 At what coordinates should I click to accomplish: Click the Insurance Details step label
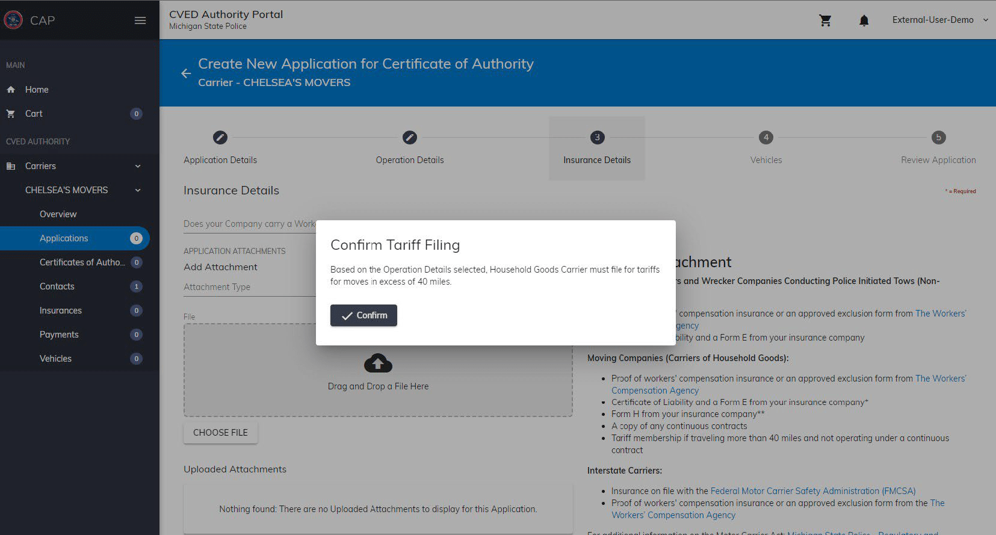pos(597,160)
